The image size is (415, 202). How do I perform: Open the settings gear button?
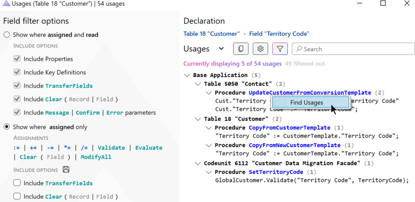click(x=260, y=49)
